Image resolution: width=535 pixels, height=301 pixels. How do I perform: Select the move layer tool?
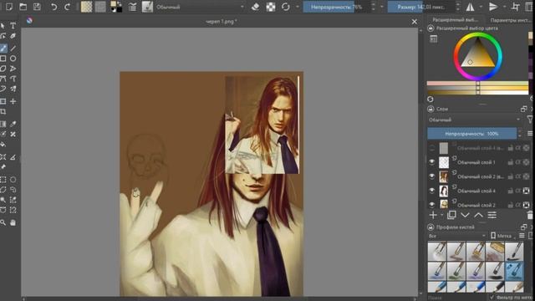(x=13, y=101)
